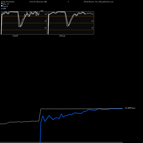Click the '50' axis label in FULL chart

coord(92,21)
